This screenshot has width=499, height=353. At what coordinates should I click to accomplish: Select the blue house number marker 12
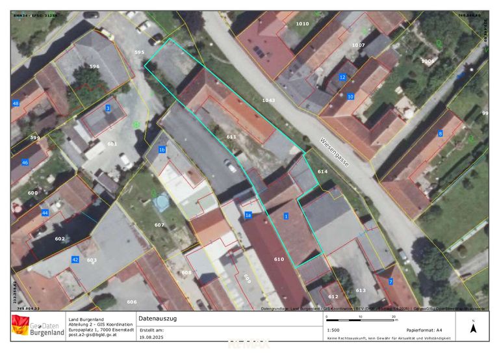[x=342, y=77]
